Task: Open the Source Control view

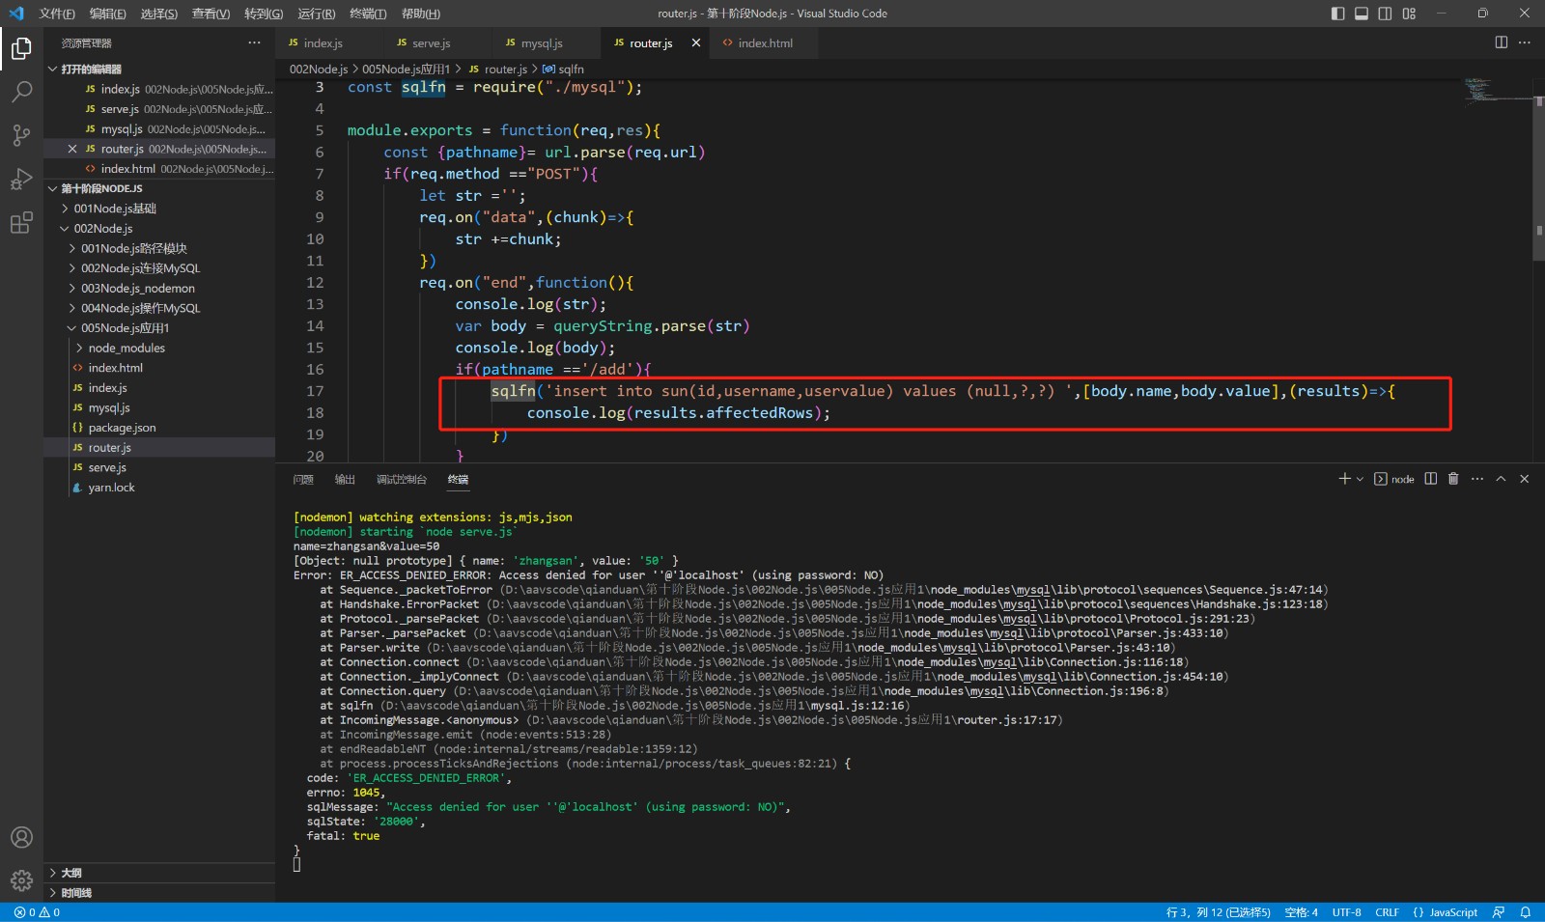Action: coord(21,135)
